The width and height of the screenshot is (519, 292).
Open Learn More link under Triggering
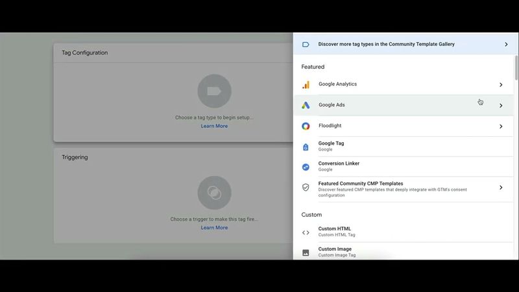(214, 228)
